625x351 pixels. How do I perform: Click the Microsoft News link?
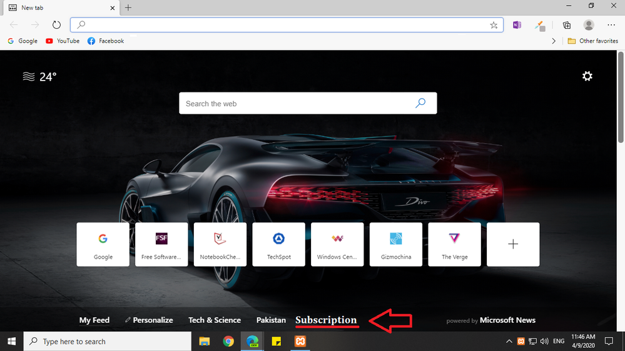coord(507,320)
